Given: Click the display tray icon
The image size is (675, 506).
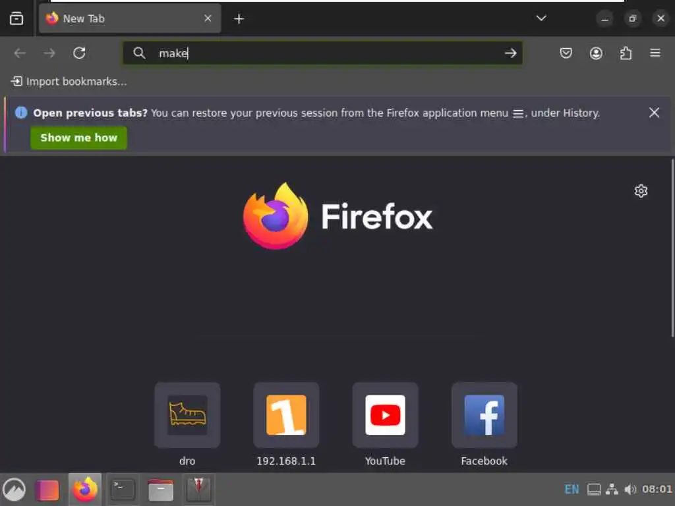Looking at the screenshot, I should 594,490.
